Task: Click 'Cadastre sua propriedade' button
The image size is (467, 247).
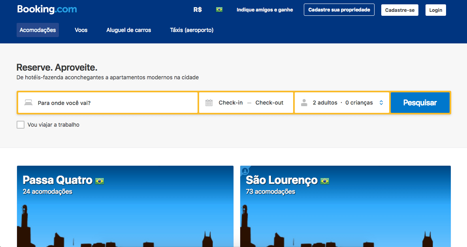Action: pos(339,9)
